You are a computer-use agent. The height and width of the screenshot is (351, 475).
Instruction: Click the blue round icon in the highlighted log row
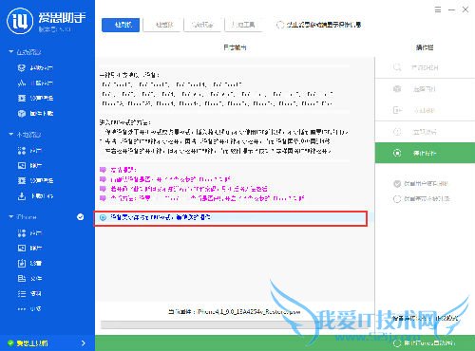click(x=103, y=217)
